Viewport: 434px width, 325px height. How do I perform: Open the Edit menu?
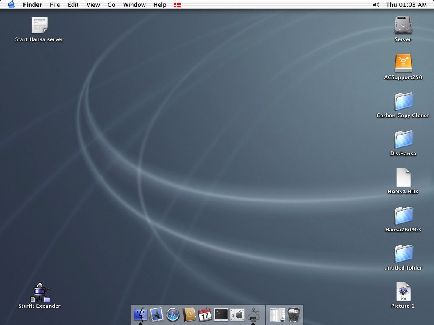coord(73,5)
